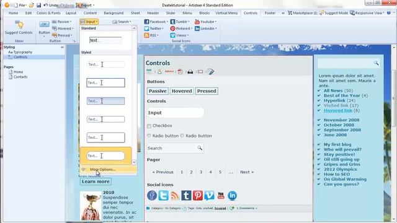Image resolution: width=397 pixels, height=223 pixels.
Task: Click the RSS icon in the ribbon
Action: click(x=146, y=35)
